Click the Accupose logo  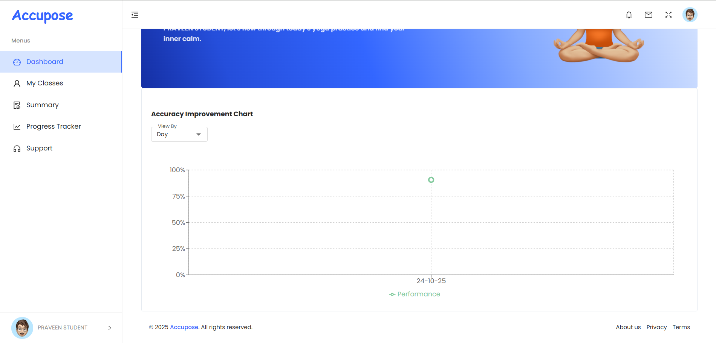pyautogui.click(x=43, y=16)
